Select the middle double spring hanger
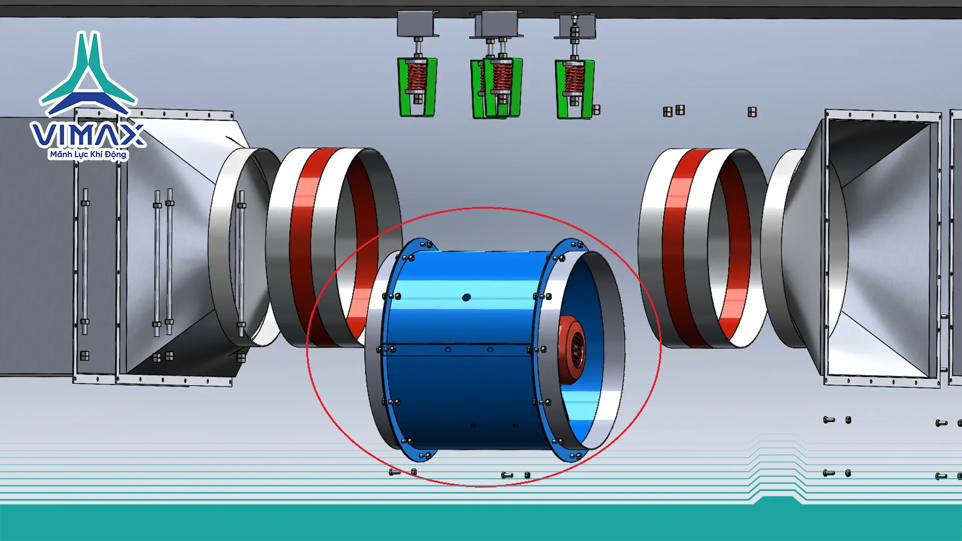 [496, 88]
